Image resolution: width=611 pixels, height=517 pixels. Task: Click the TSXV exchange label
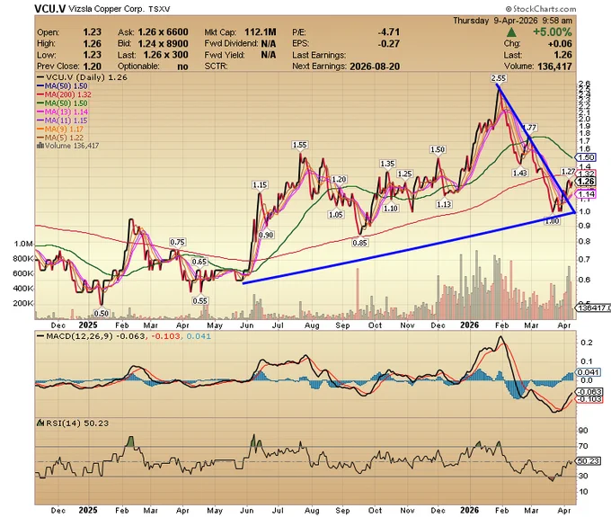(x=159, y=9)
